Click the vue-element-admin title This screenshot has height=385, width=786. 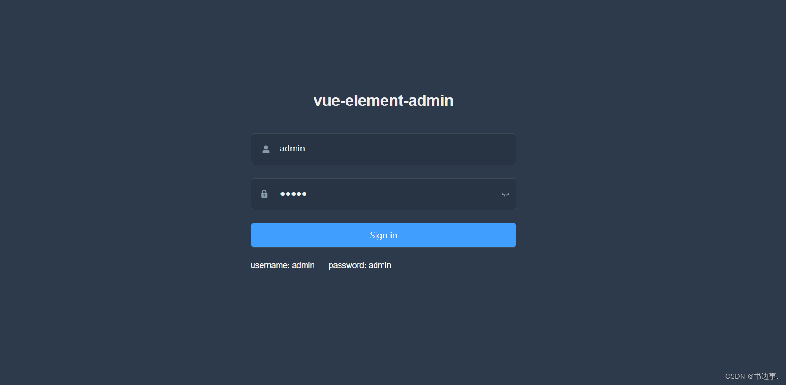click(x=383, y=100)
